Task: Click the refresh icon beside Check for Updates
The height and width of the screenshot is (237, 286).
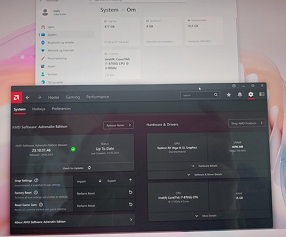Action: click(90, 168)
